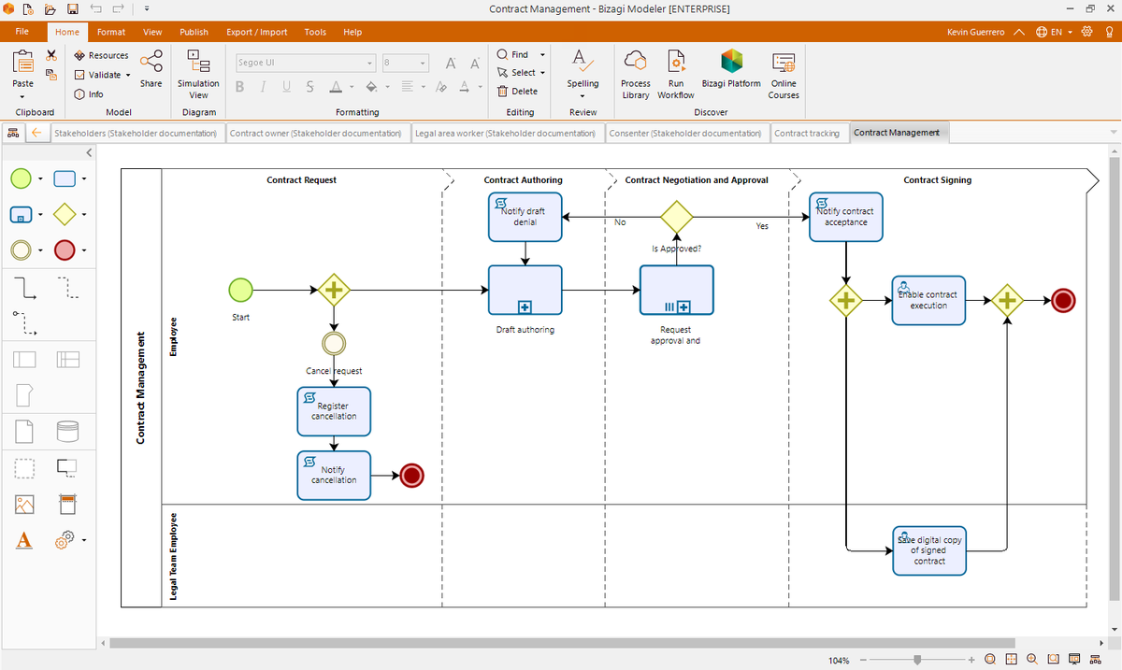
Task: Open the Task shape dropdown arrow
Action: point(84,178)
